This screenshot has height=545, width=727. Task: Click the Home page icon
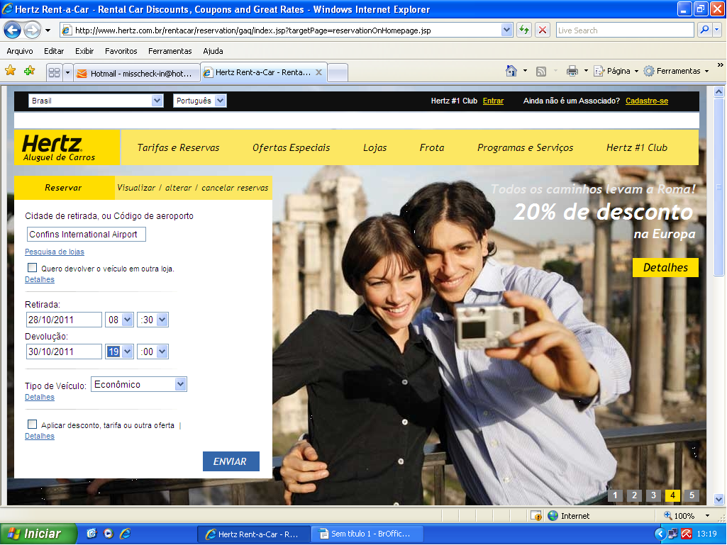pyautogui.click(x=511, y=71)
